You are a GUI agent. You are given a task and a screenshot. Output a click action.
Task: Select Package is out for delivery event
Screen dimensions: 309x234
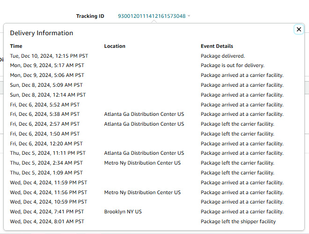coord(233,65)
